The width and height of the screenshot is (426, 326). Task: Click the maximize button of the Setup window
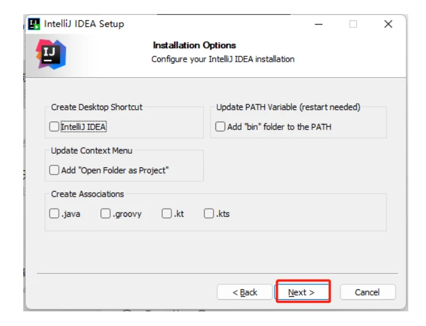pos(353,24)
